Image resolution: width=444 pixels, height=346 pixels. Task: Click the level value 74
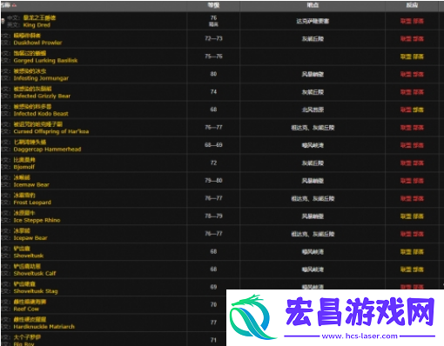tap(213, 92)
